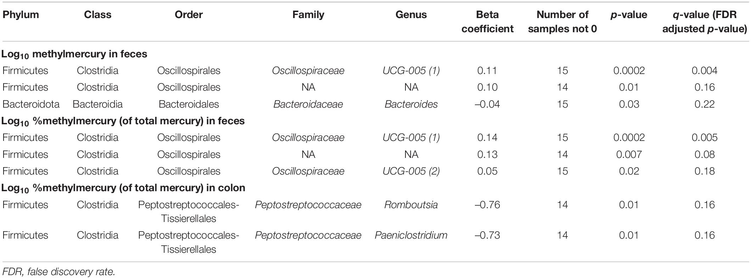This screenshot has height=279, width=751.
Task: Select the Genus column header
Action: click(411, 15)
